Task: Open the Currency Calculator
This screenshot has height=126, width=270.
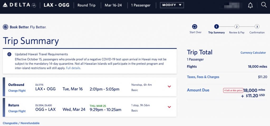Action: [x=253, y=53]
